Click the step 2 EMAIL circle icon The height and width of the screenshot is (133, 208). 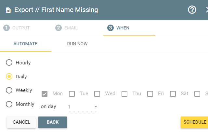(x=58, y=28)
